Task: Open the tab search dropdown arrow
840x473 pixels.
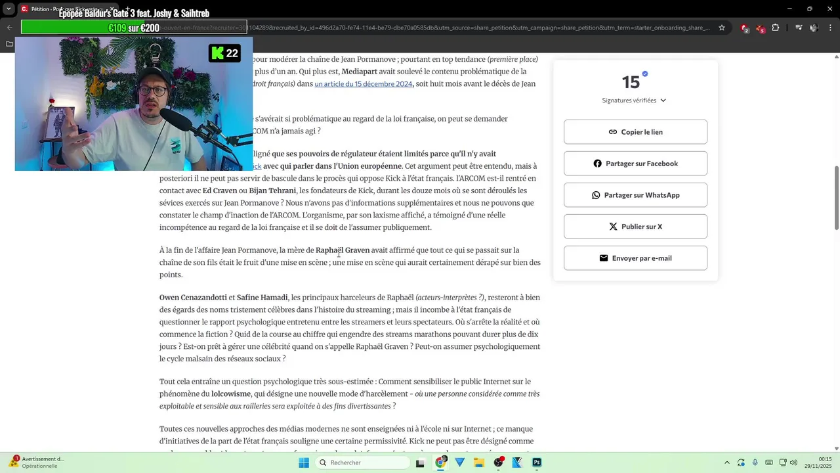Action: pyautogui.click(x=9, y=9)
